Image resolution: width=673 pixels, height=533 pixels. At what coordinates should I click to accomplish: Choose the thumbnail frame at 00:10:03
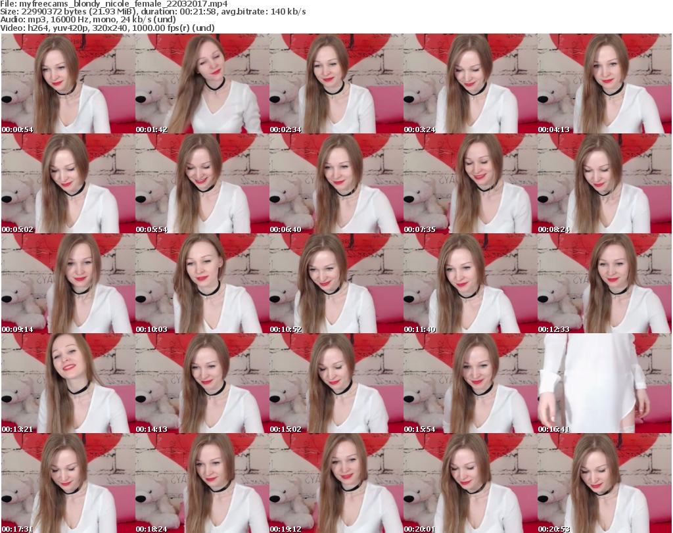pos(202,283)
